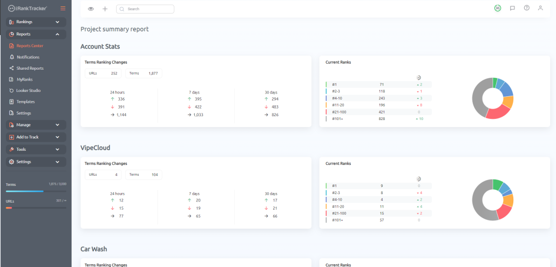Select Account Stats #1 rank row
The width and height of the screenshot is (556, 267).
point(379,84)
